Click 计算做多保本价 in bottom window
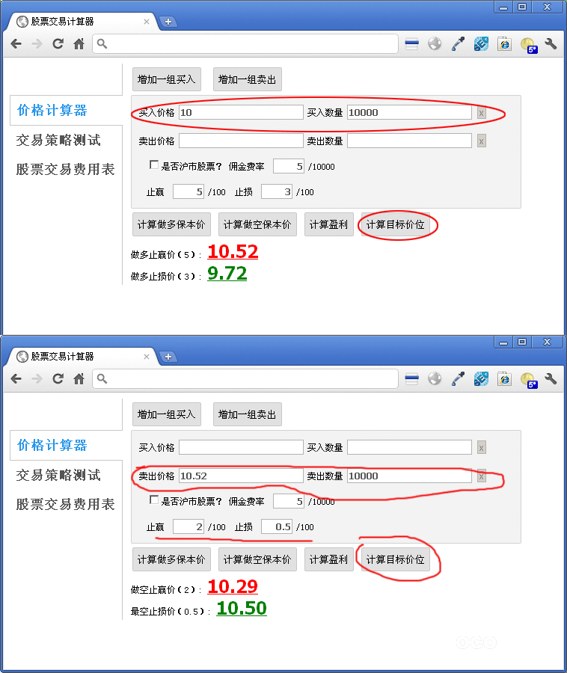The image size is (567, 673). [x=171, y=559]
